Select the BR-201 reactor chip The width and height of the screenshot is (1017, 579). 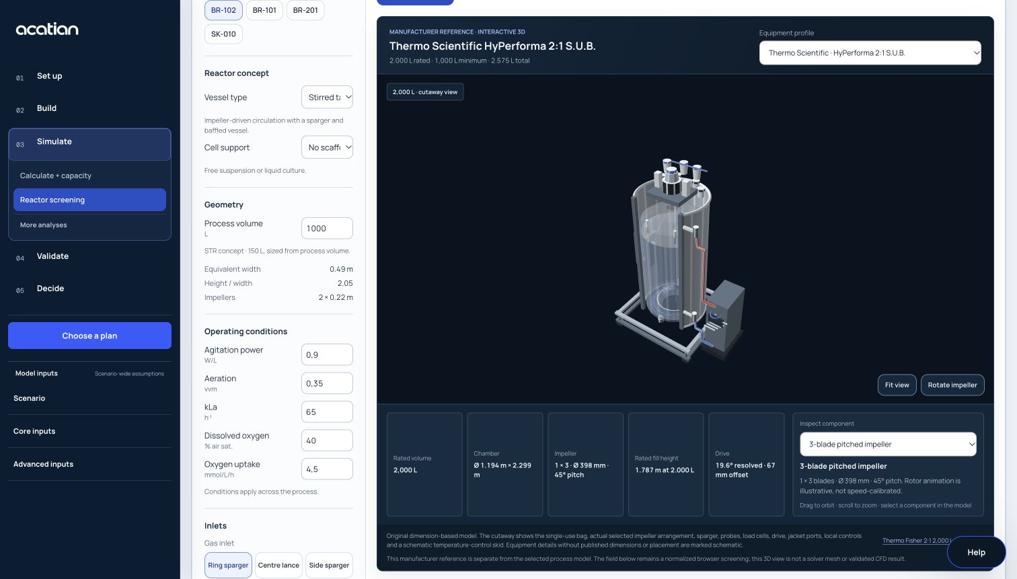click(305, 10)
